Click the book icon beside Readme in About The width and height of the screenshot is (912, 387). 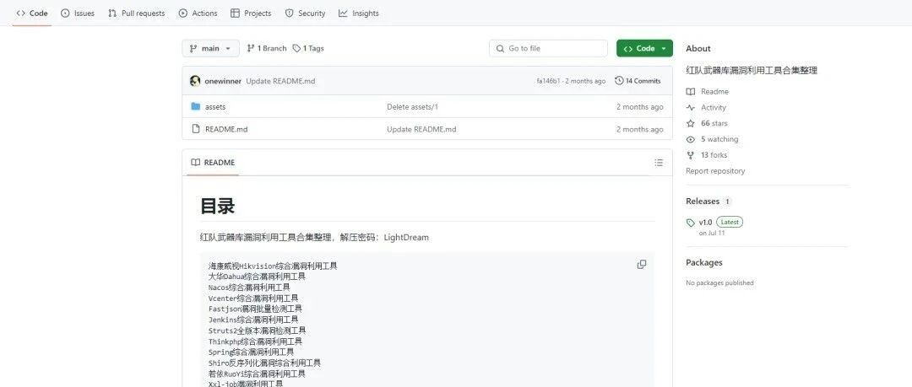691,92
